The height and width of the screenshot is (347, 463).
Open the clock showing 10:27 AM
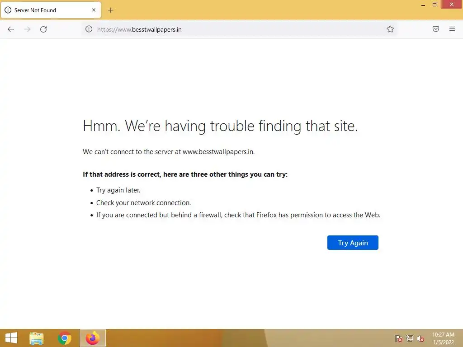(443, 338)
